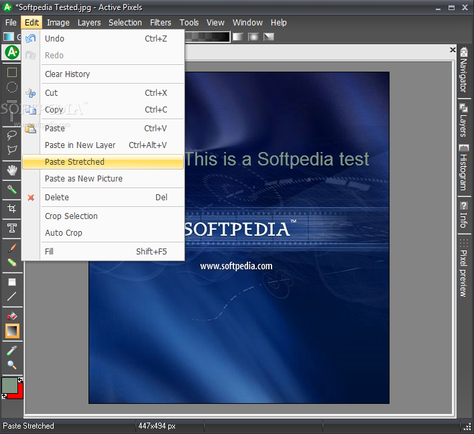
Task: Choose Crop Selection menu entry
Action: pos(103,216)
